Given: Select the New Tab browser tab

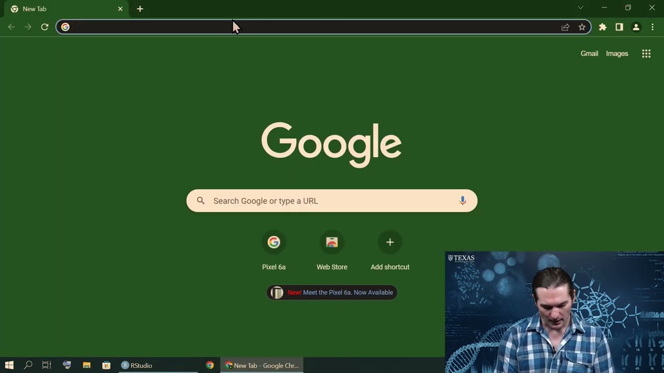Looking at the screenshot, I should (66, 9).
